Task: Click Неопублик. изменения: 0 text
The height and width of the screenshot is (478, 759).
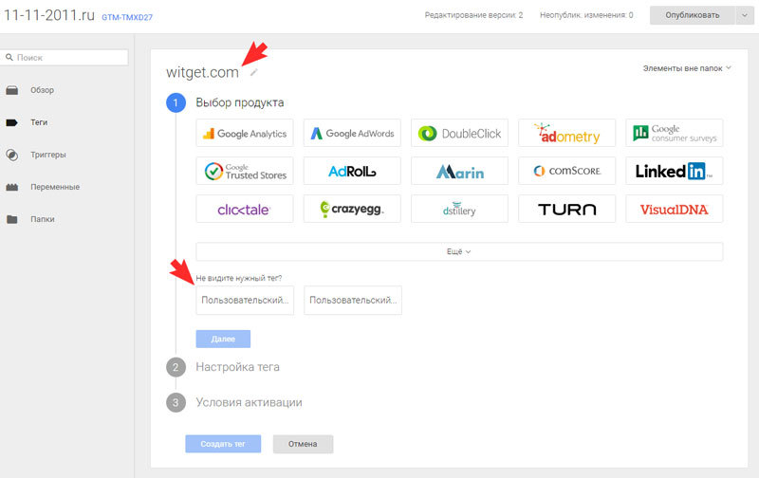Action: coord(586,15)
